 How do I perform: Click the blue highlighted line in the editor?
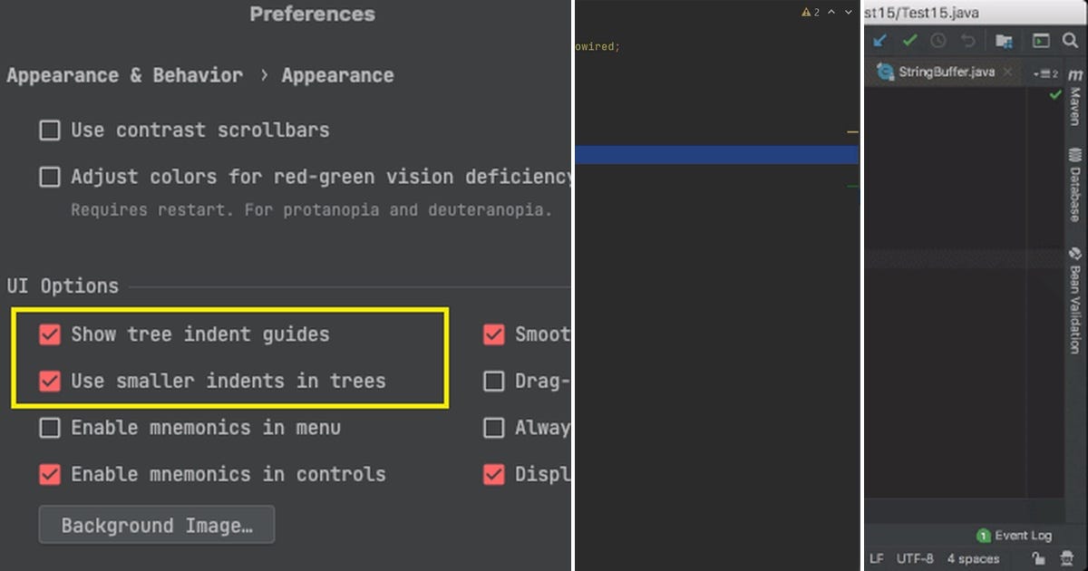point(716,155)
